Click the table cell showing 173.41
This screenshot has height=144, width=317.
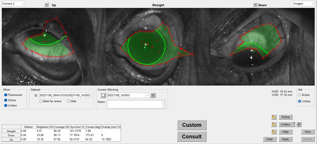coord(93,135)
